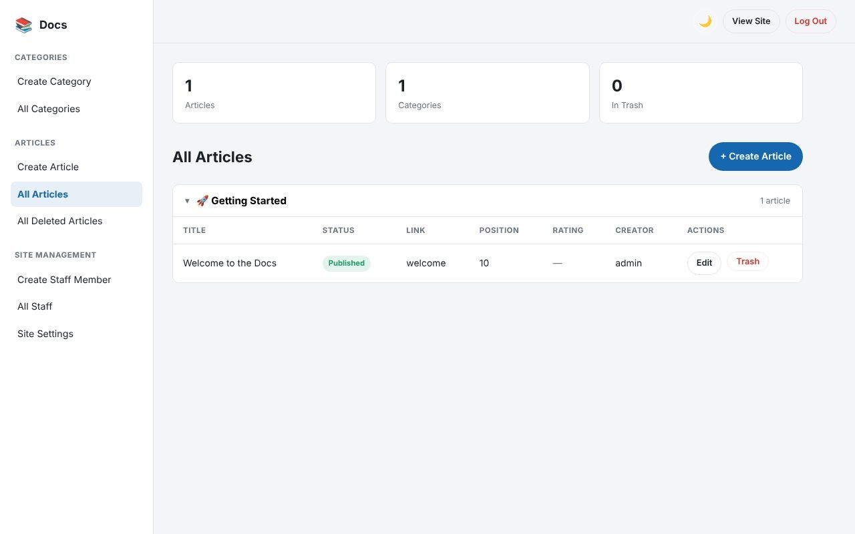Trash the Welcome to the Docs article
The height and width of the screenshot is (534, 855).
747,262
